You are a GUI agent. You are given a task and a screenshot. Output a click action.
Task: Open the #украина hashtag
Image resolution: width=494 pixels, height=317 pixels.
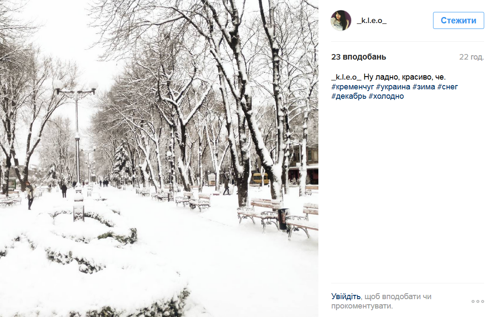tap(393, 87)
